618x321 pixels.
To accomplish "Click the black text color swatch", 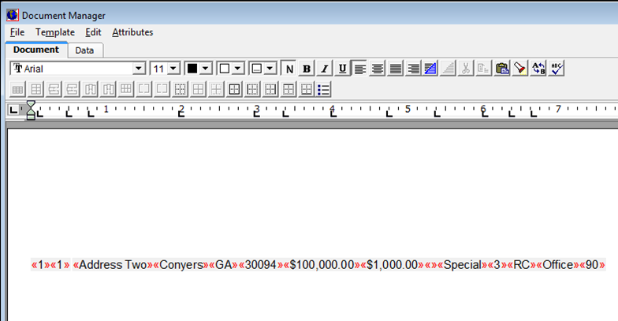I will tap(192, 69).
